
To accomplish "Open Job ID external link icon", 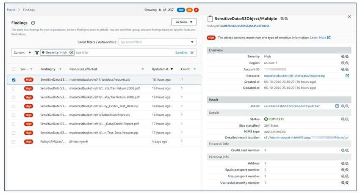I will 337,106.
